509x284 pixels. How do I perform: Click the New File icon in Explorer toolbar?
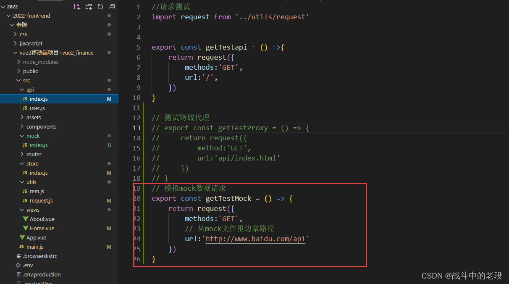[77, 7]
